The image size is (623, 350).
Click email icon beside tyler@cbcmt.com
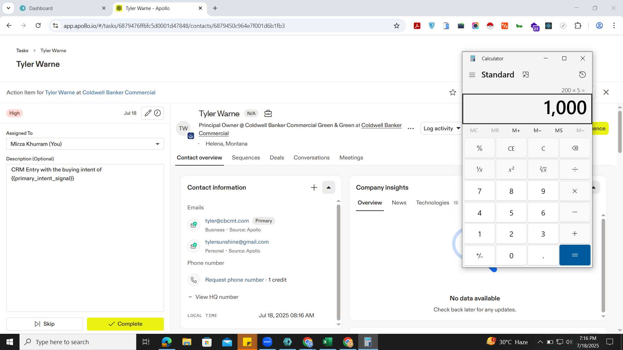tap(194, 225)
